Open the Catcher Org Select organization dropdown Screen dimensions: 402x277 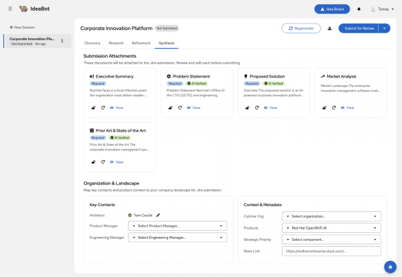(x=332, y=216)
